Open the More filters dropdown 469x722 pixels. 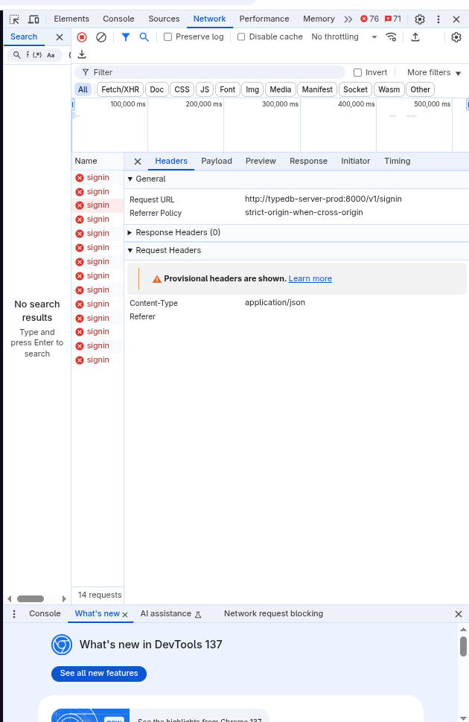[434, 73]
